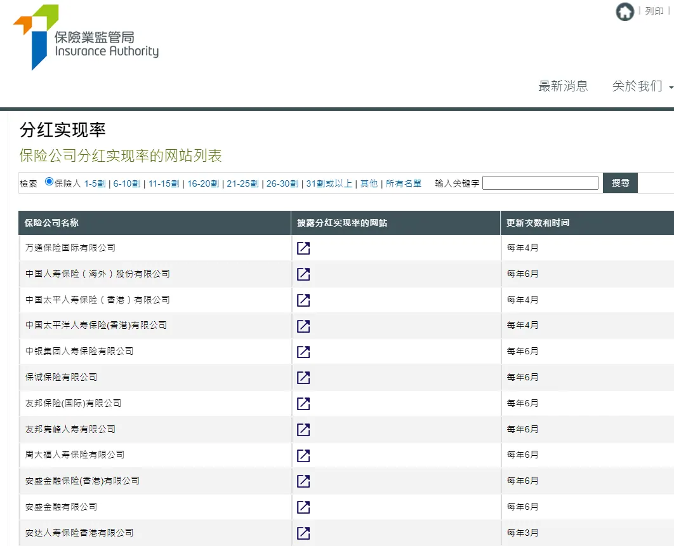
Task: Open external link for 安盛金融保险(香港)有限公司
Action: pos(303,481)
